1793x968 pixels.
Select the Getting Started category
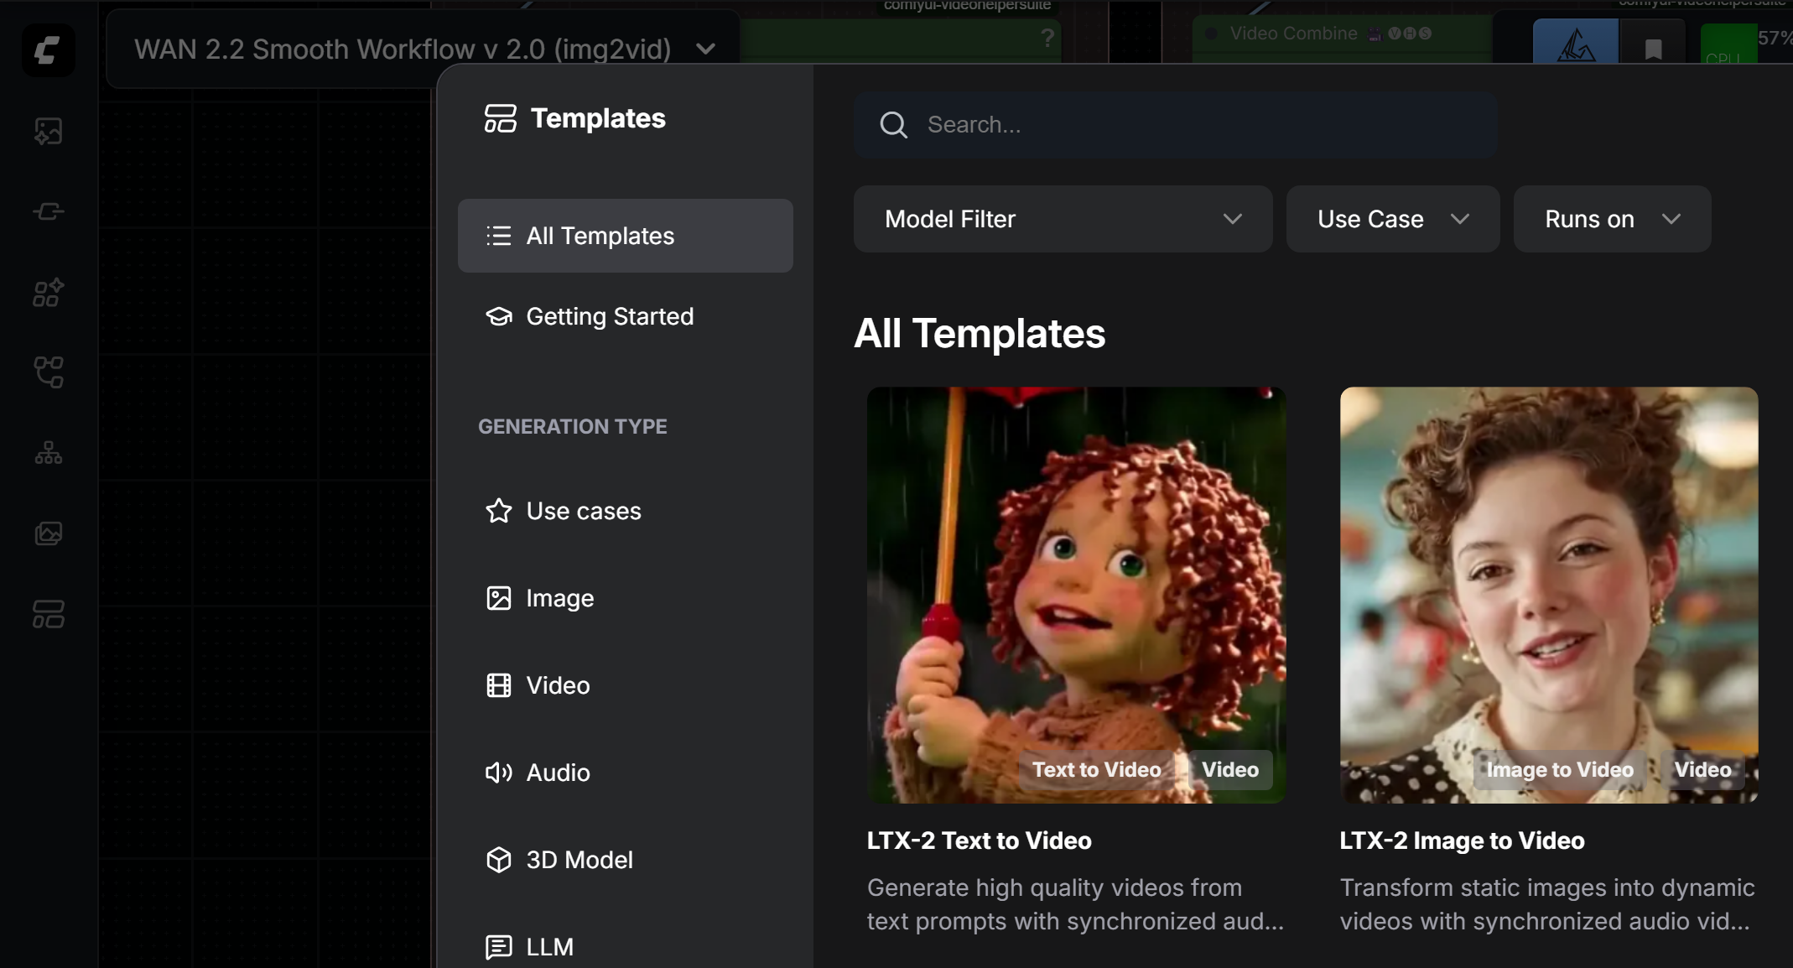click(610, 316)
